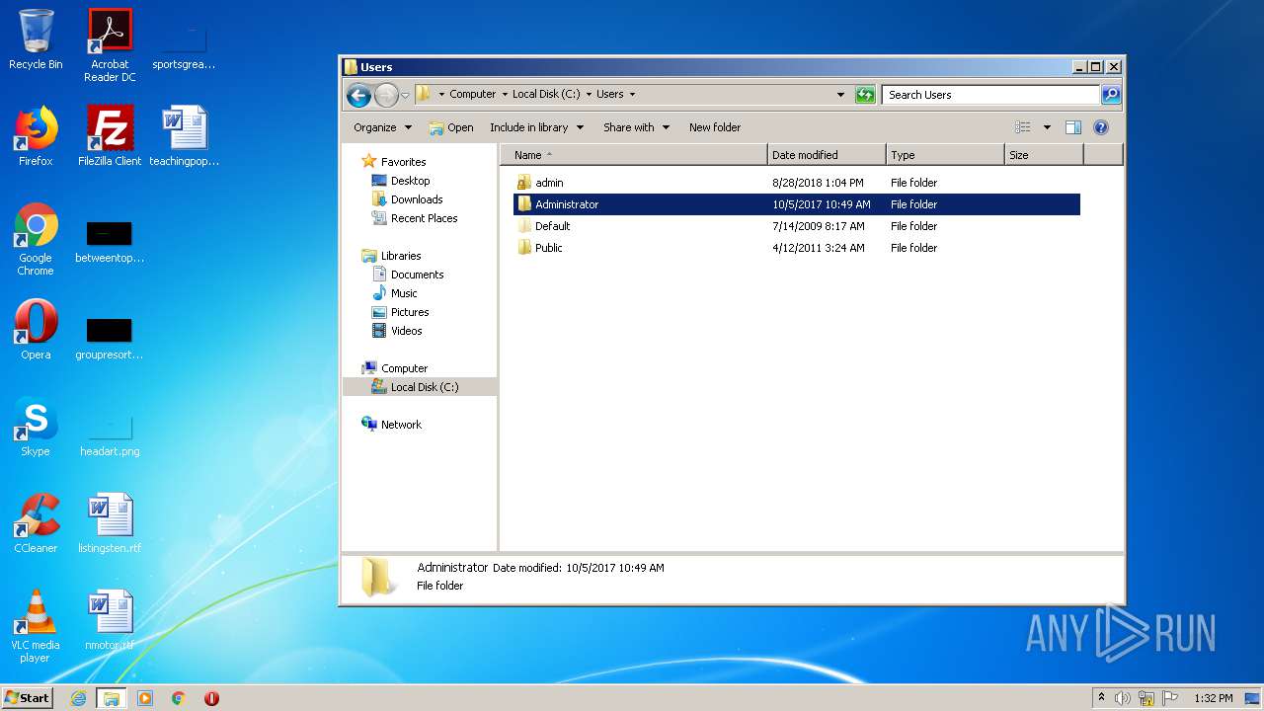
Task: Select Downloads in Favorites sidebar
Action: 416,199
